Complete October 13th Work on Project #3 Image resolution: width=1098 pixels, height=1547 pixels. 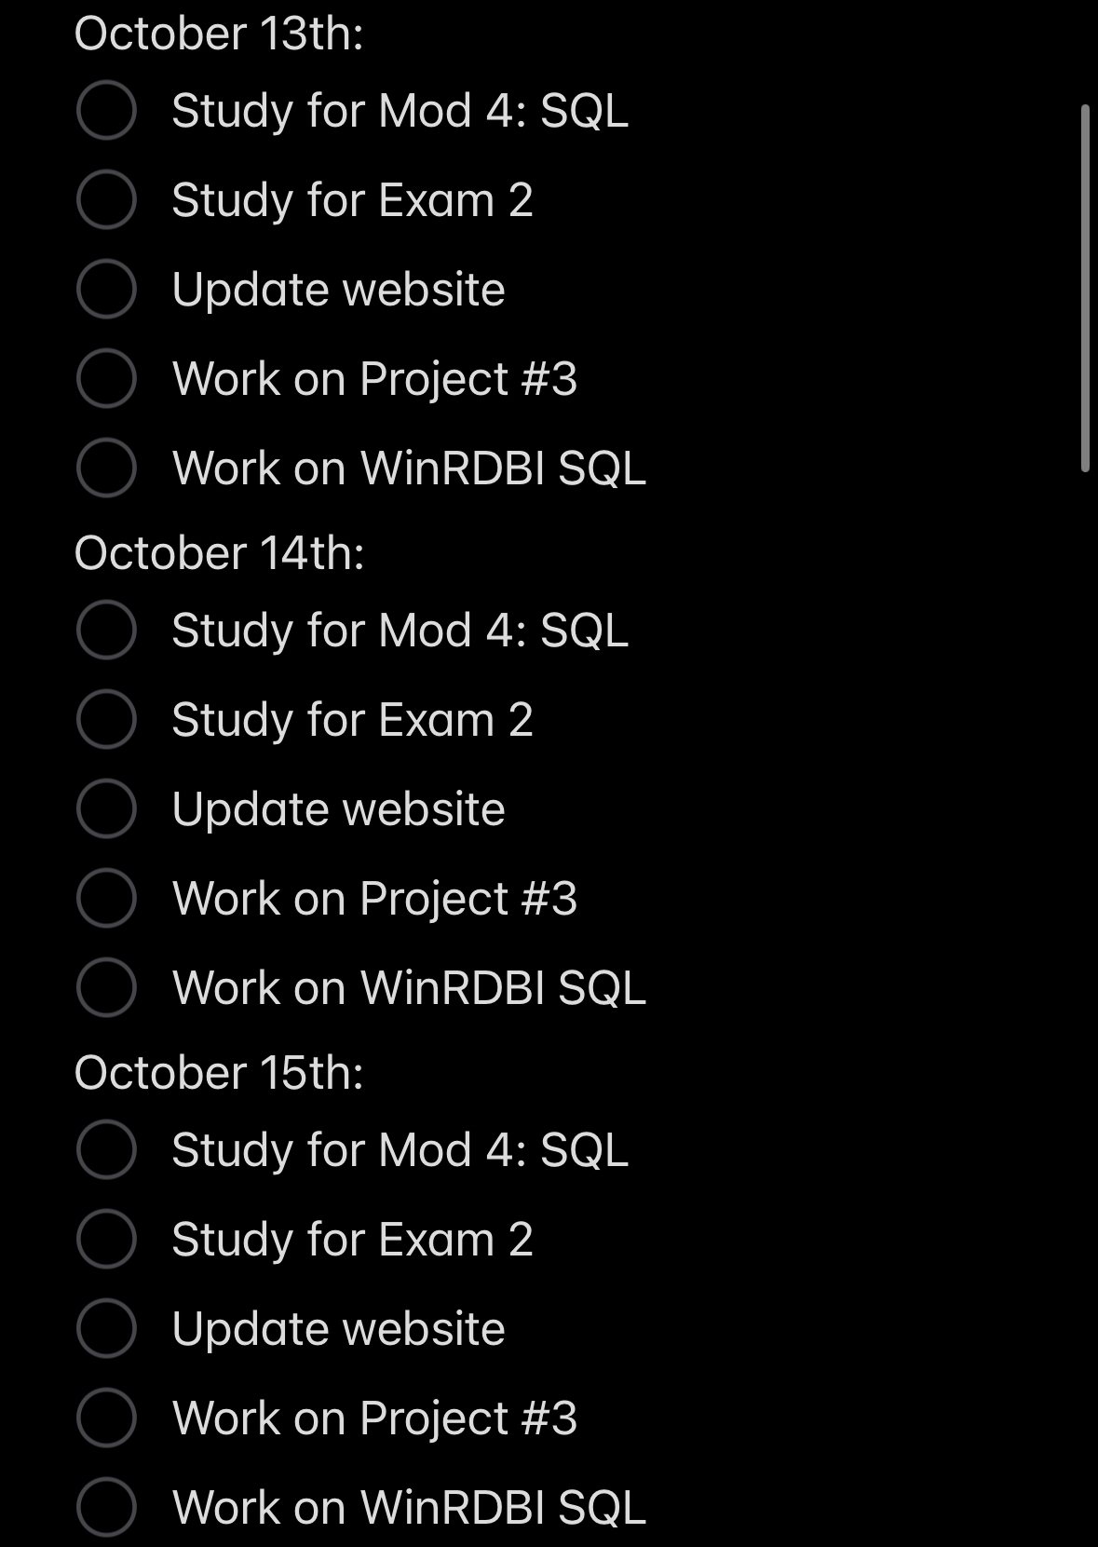[x=106, y=378]
